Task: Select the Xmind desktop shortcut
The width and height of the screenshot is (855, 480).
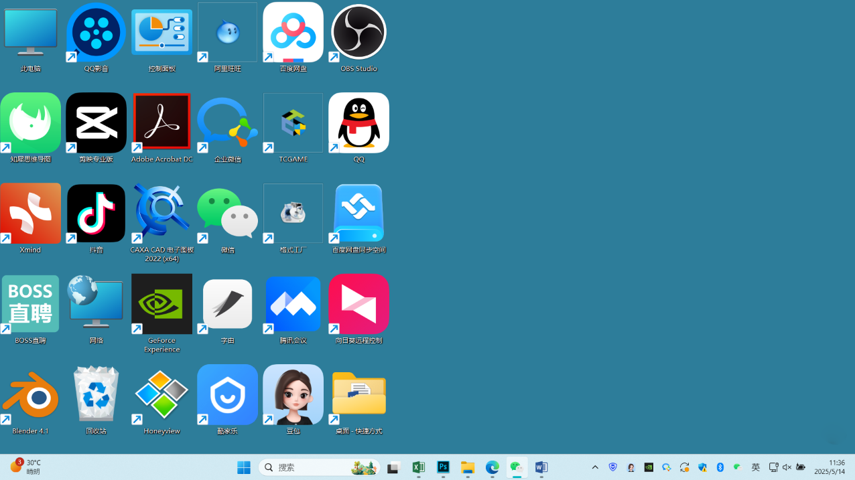Action: tap(30, 218)
